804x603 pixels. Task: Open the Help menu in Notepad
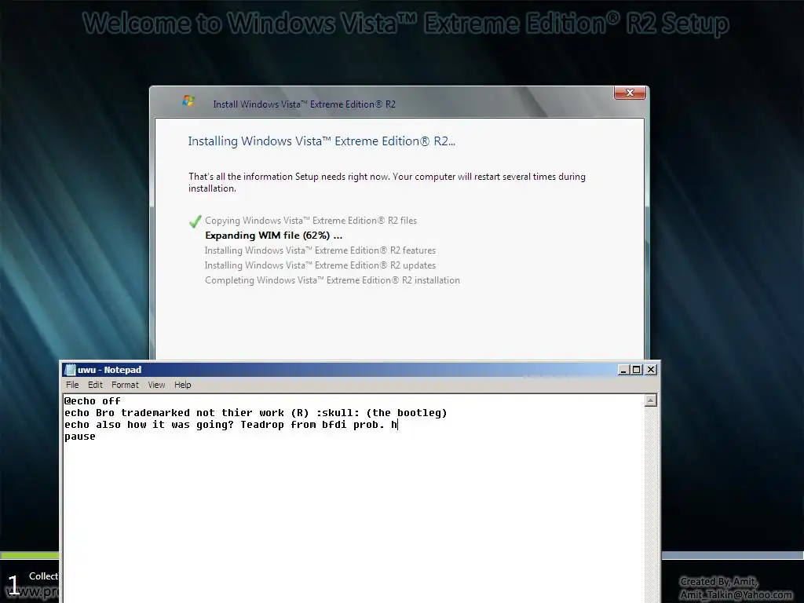(182, 385)
